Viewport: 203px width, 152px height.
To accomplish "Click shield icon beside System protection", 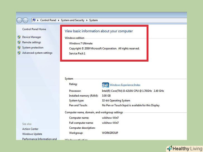I will tap(19, 48).
